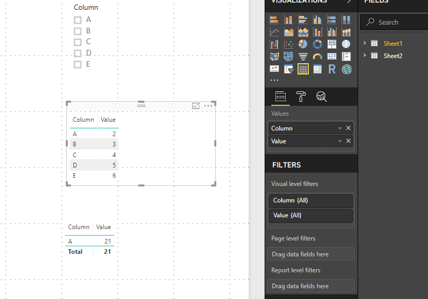Select the donut chart visual
Image resolution: width=428 pixels, height=299 pixels.
click(x=318, y=44)
